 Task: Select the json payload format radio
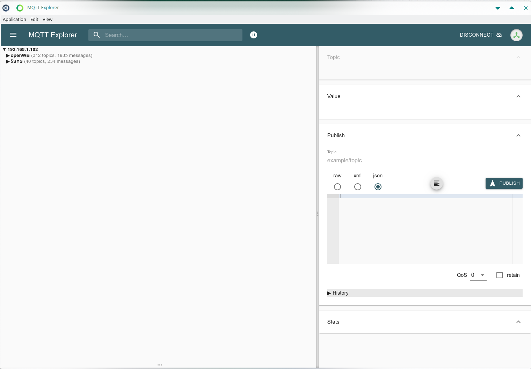coord(378,187)
